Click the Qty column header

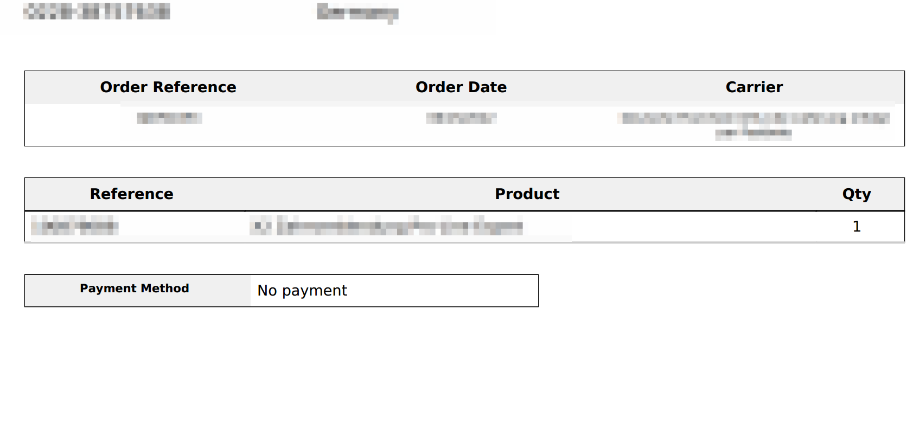(x=857, y=194)
